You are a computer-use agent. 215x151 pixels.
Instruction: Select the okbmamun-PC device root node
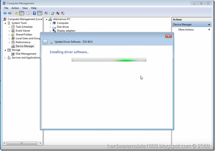(61, 19)
